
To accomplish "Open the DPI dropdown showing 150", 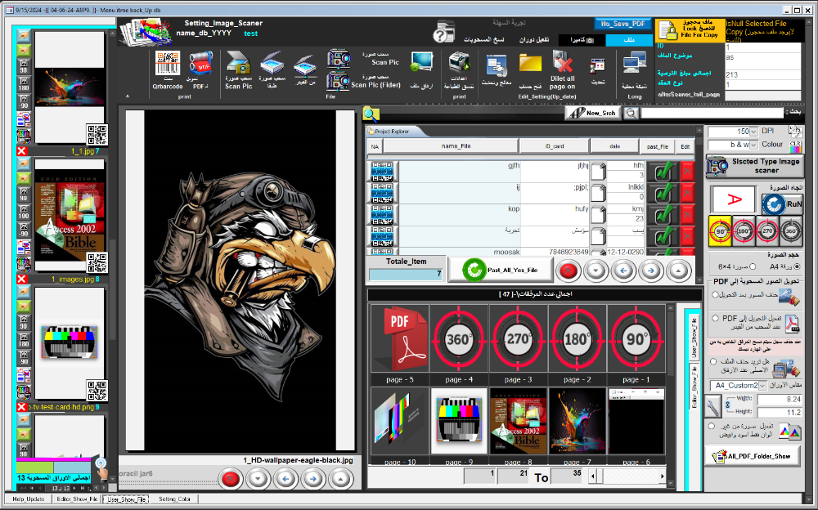I will pos(753,131).
